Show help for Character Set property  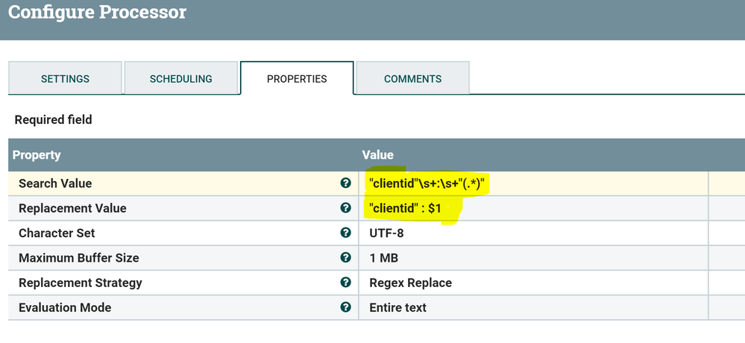click(x=345, y=233)
